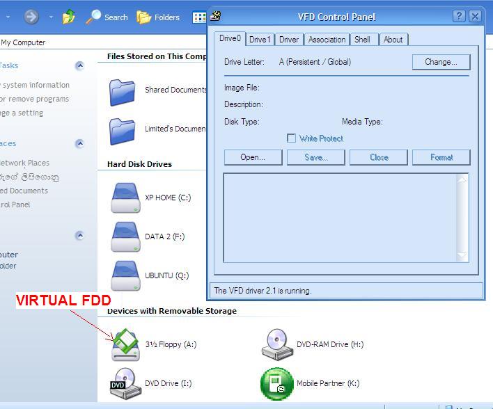
Task: Click Devices with Removable Storage header
Action: pos(172,311)
